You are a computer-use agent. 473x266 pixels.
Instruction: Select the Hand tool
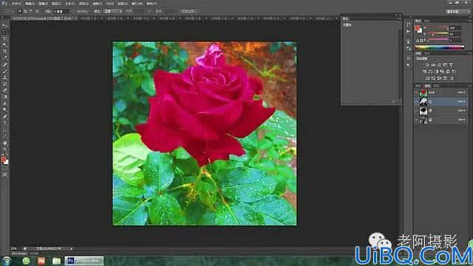[5, 143]
